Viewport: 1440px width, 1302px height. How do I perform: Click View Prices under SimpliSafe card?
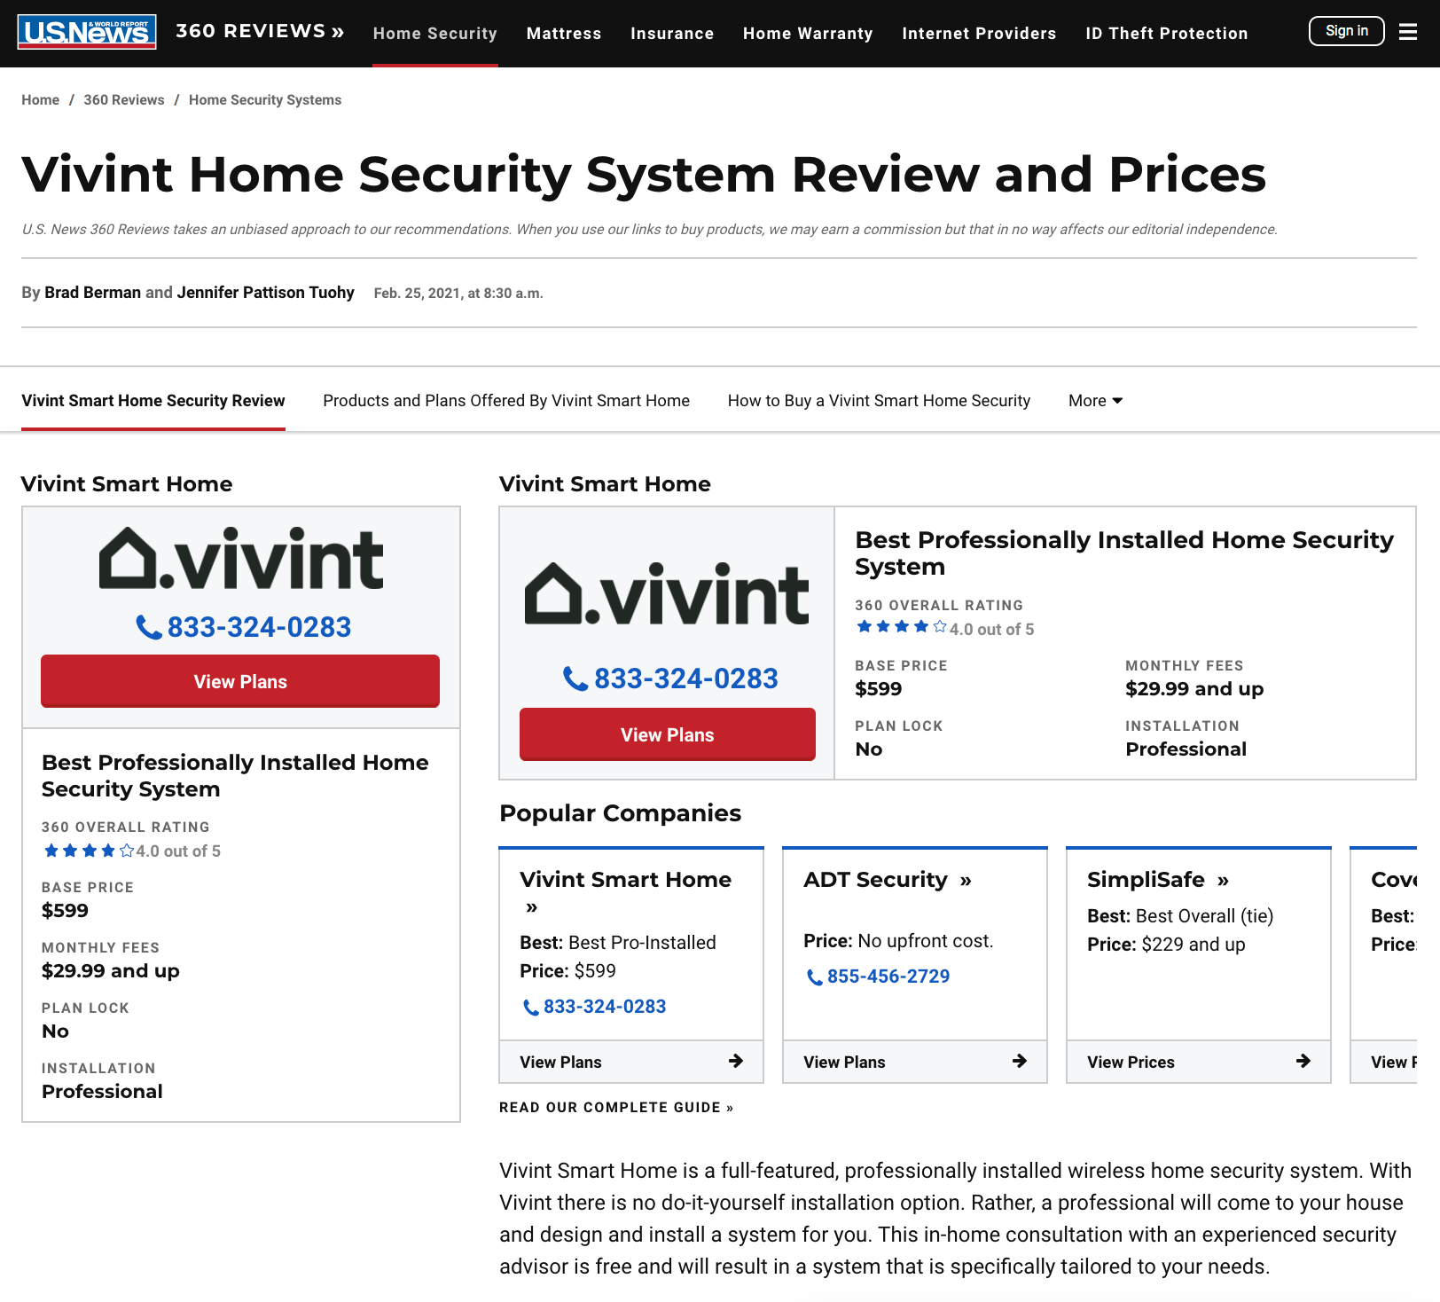coord(1199,1062)
